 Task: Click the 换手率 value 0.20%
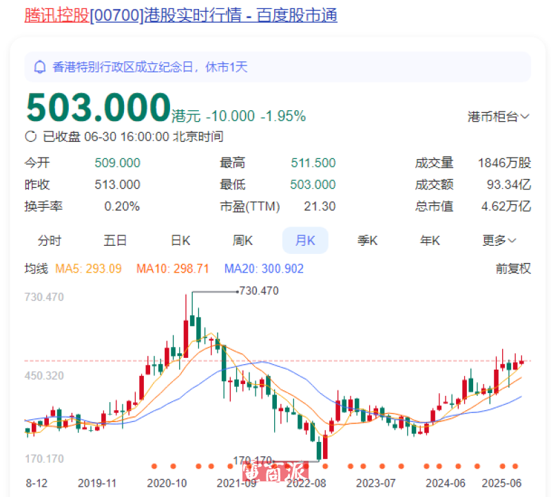[x=122, y=207]
